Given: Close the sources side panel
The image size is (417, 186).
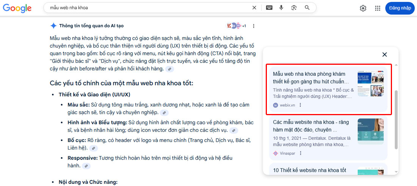Looking at the screenshot, I should point(384,55).
